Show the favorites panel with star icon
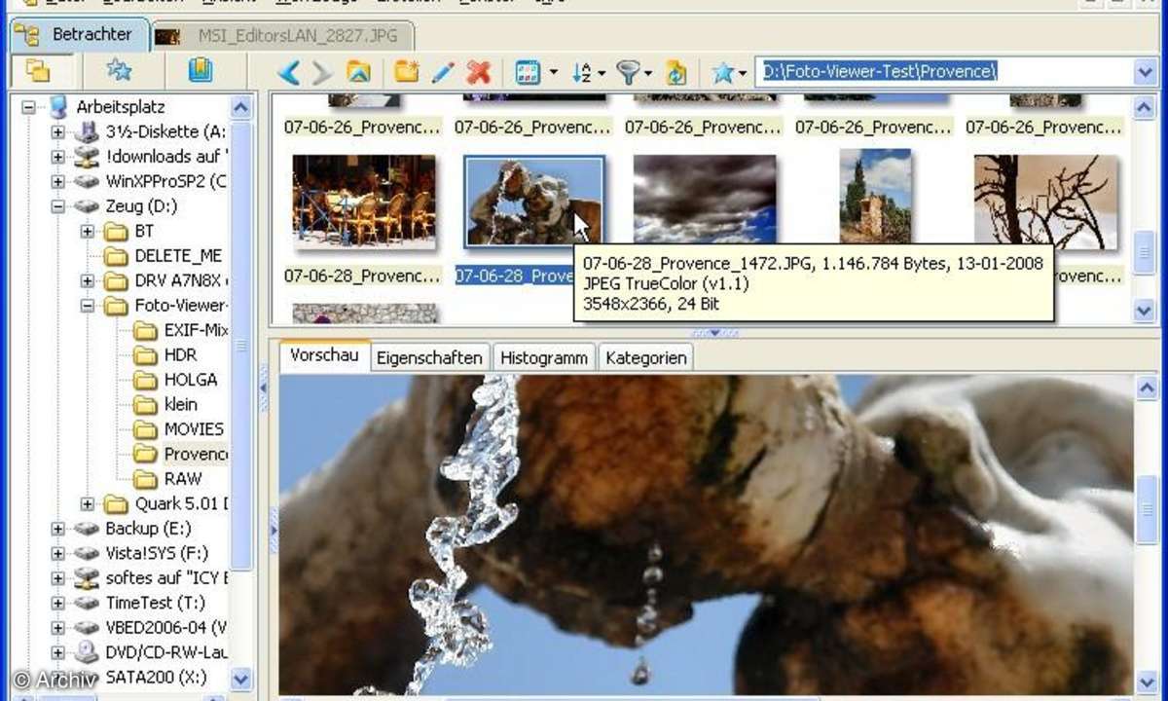The width and height of the screenshot is (1168, 701). point(119,71)
